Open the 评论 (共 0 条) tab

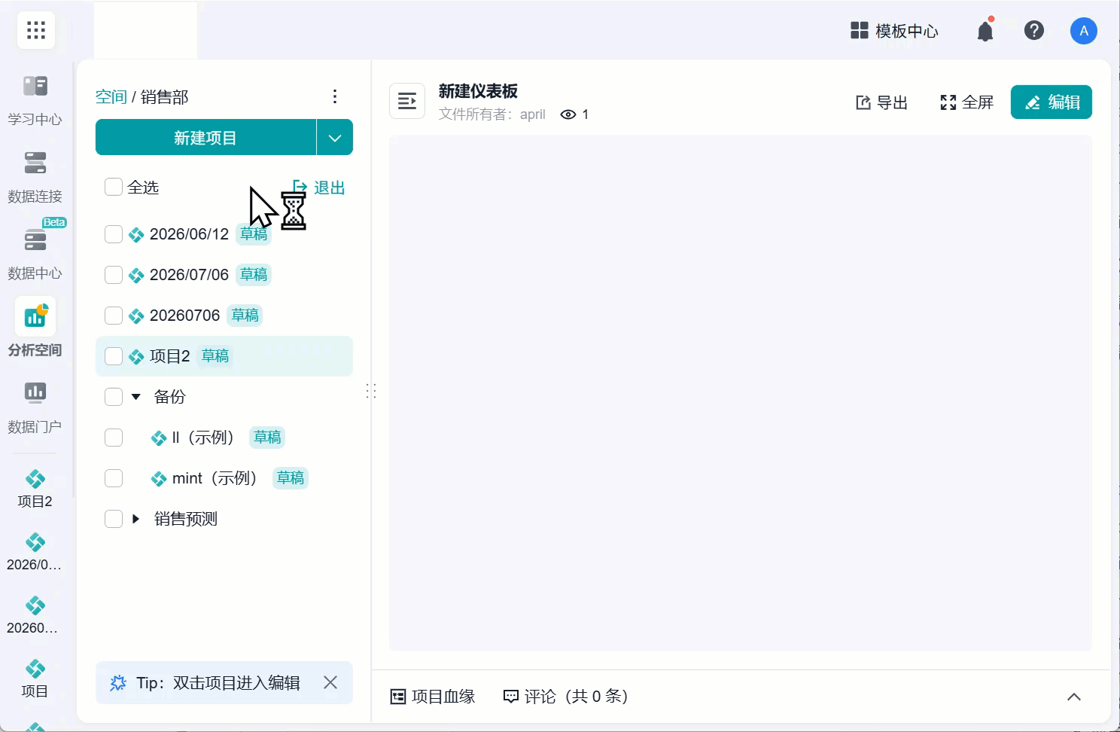(566, 697)
